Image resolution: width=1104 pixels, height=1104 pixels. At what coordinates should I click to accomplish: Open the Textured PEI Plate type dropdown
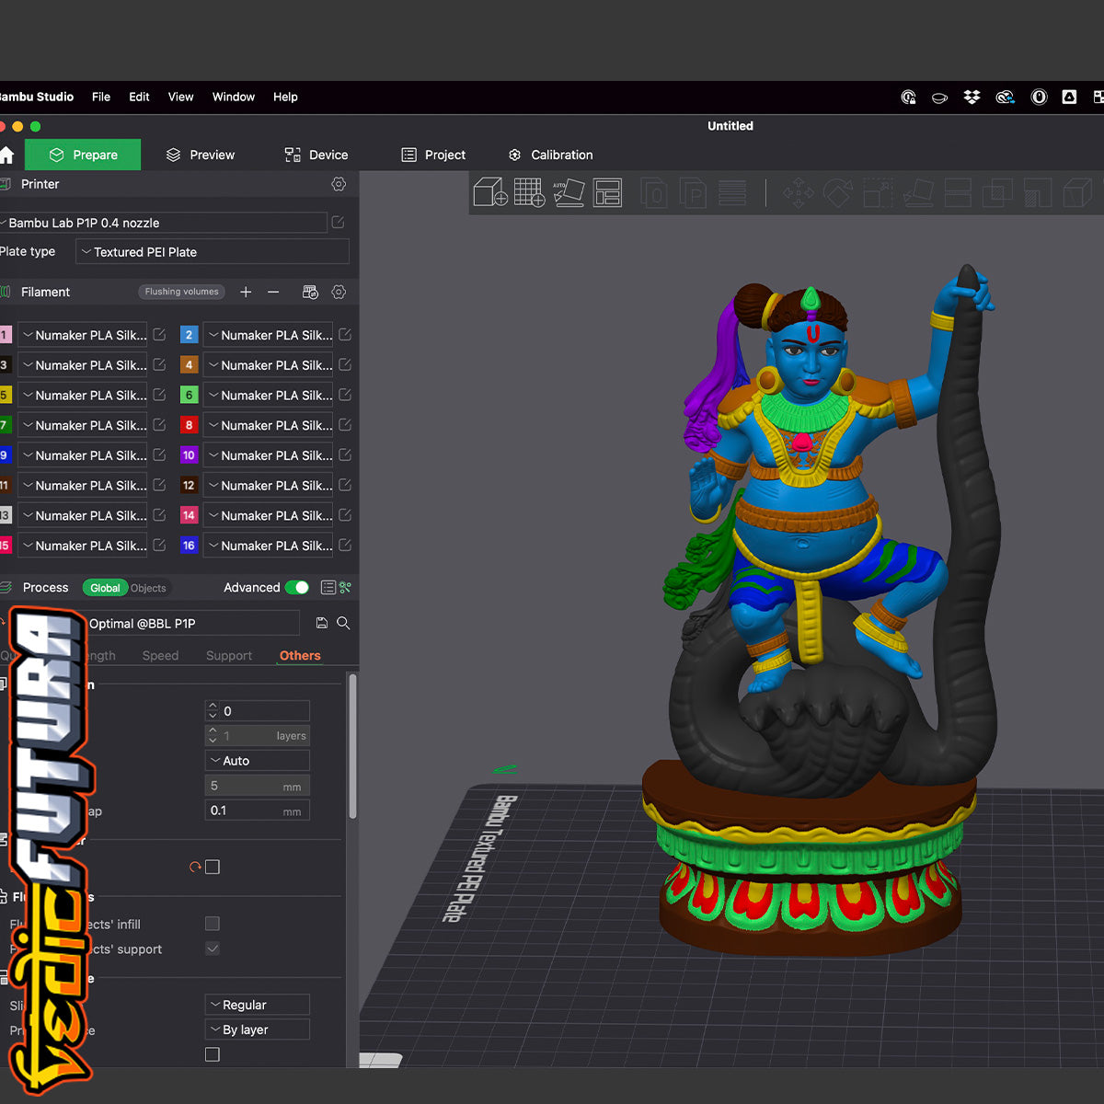pos(212,252)
